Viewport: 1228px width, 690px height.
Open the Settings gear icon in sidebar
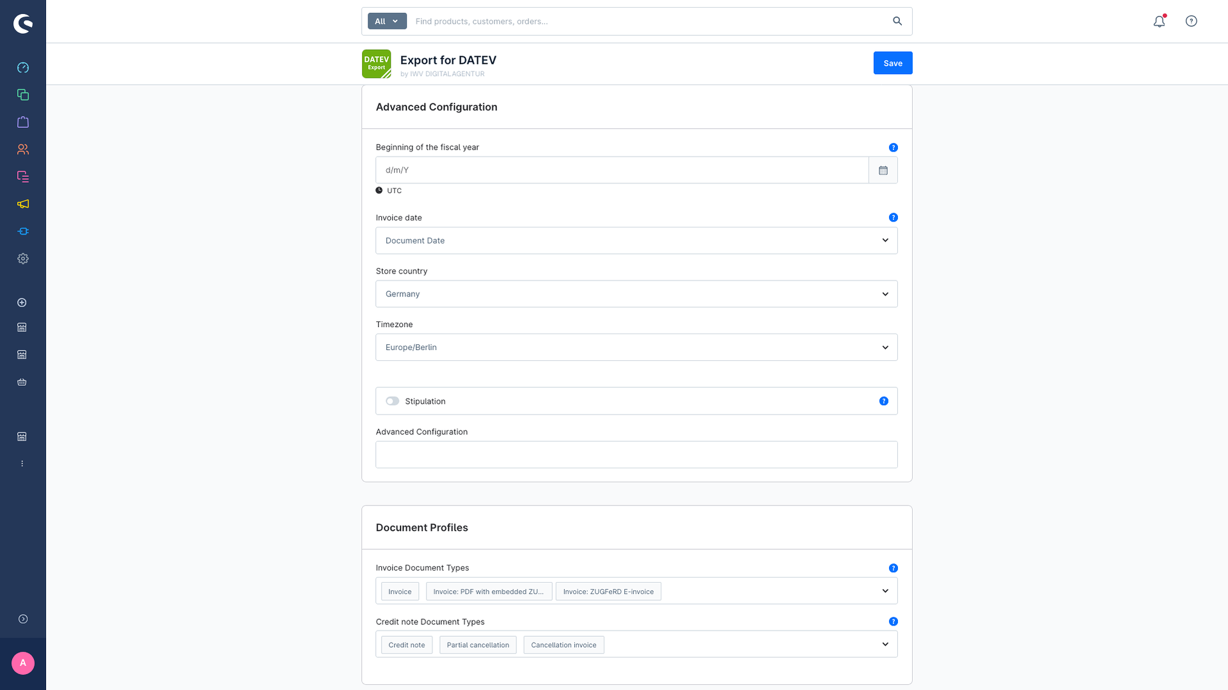23,259
